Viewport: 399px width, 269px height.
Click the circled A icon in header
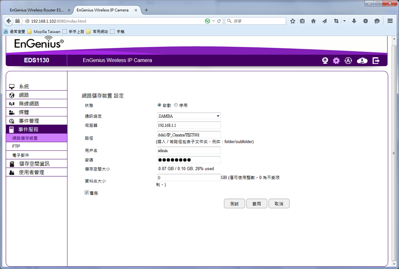point(348,60)
